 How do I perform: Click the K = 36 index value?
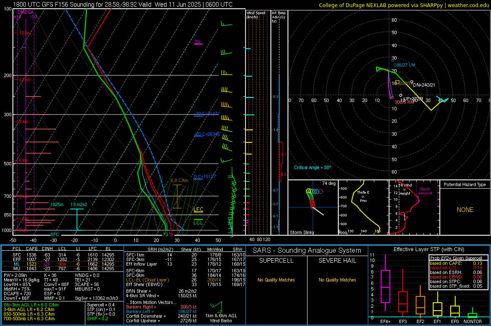tap(50, 275)
